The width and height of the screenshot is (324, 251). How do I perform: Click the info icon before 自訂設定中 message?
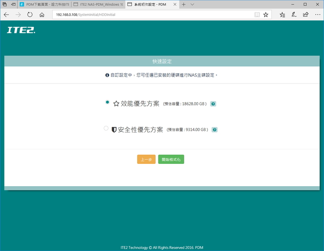pos(107,75)
